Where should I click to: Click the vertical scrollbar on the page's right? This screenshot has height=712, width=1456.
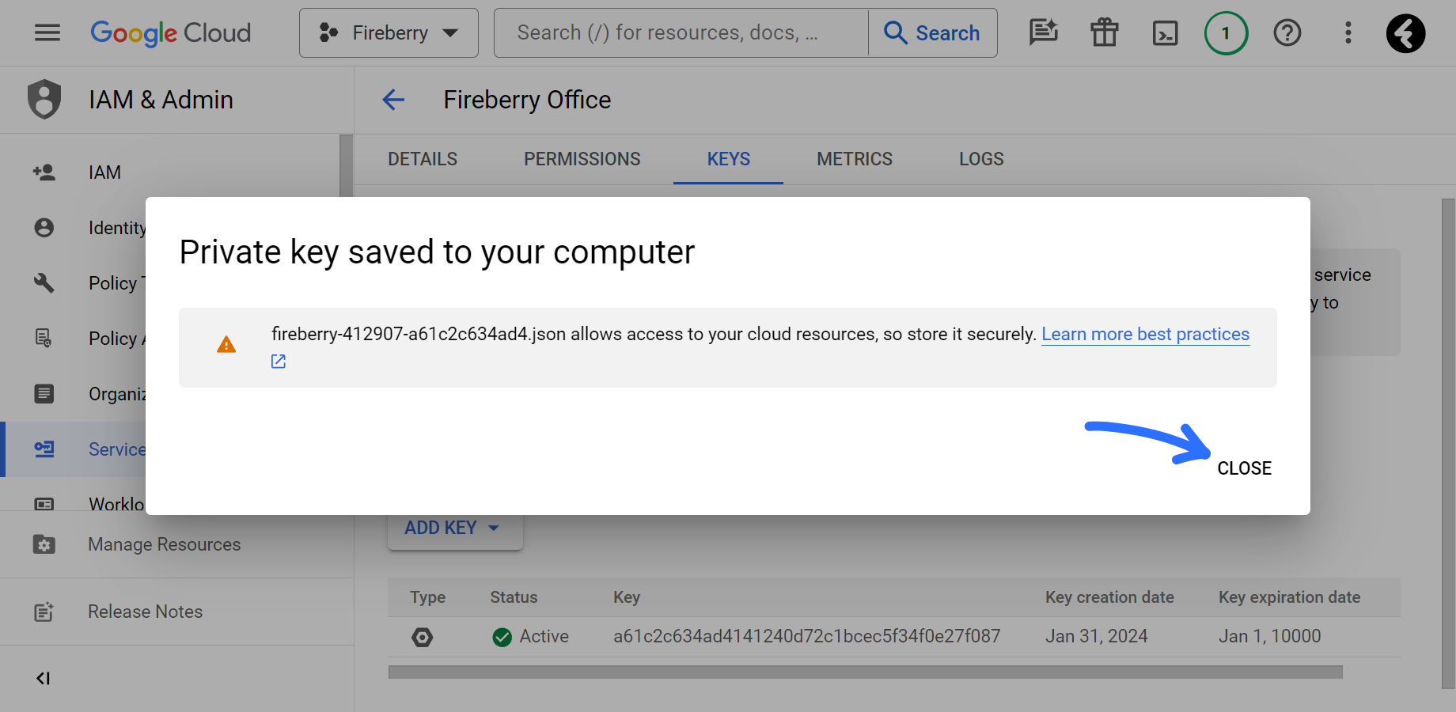1448,443
